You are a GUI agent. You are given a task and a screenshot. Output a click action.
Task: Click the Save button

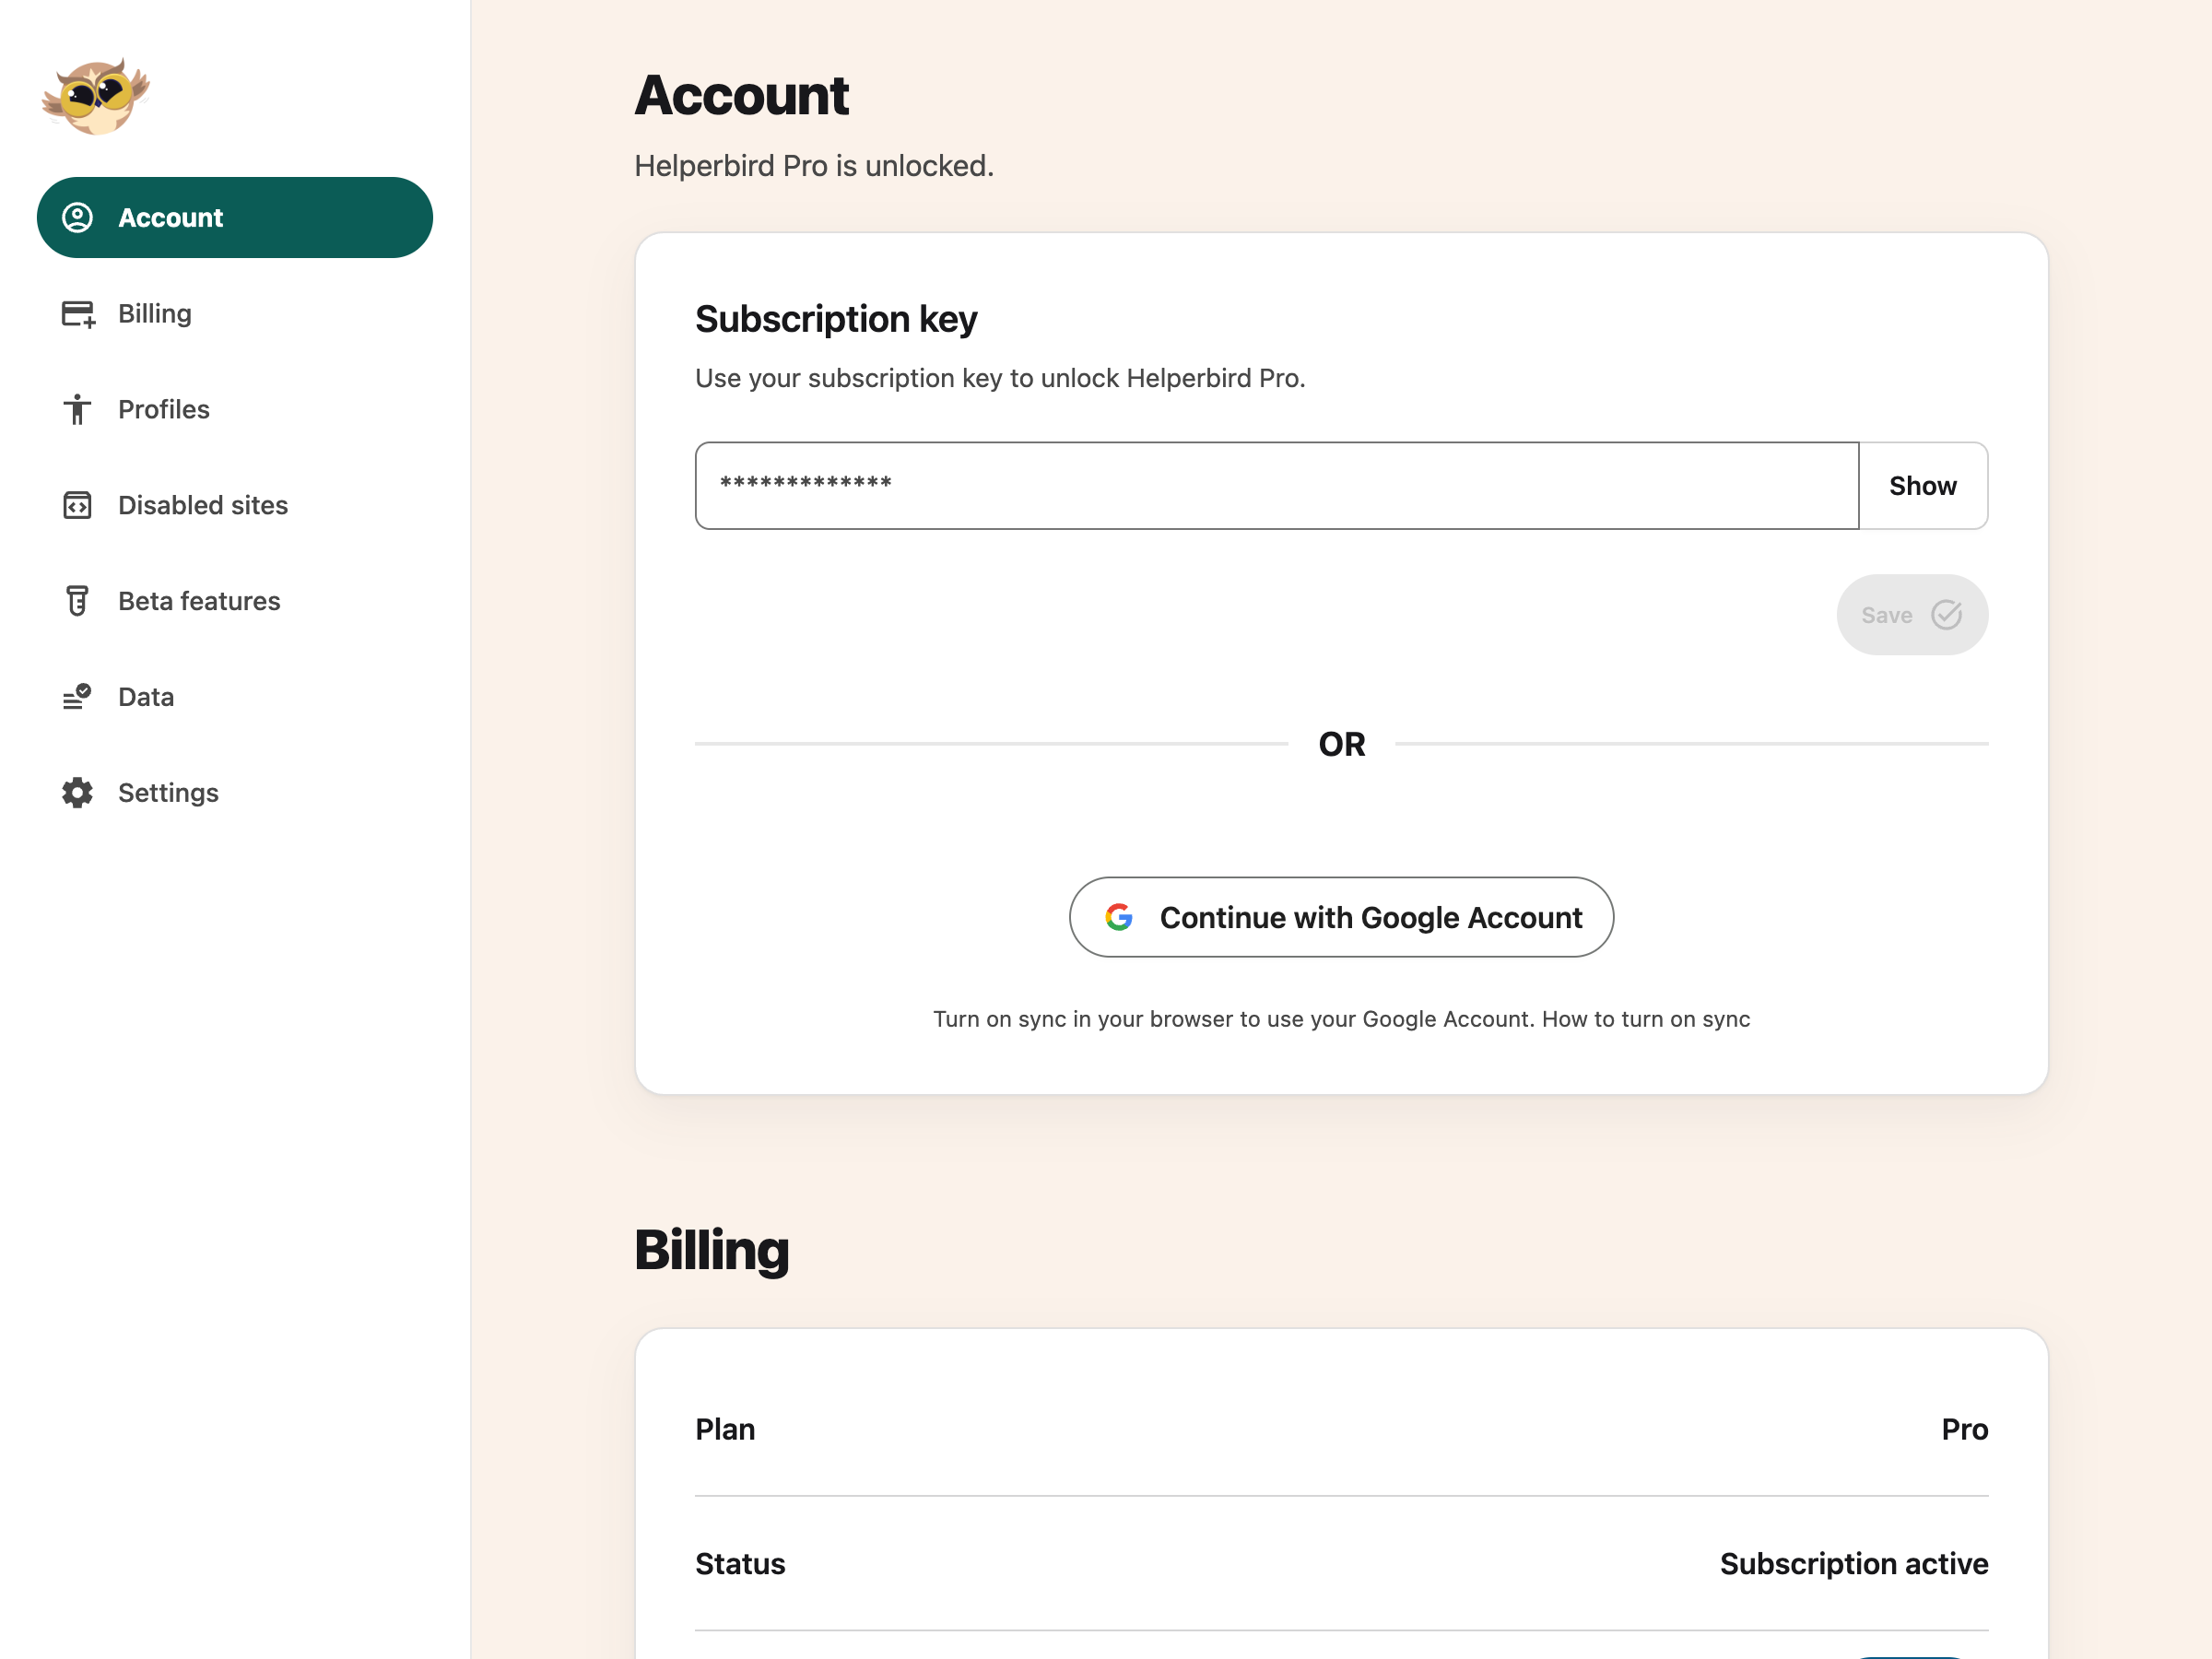(x=1912, y=615)
